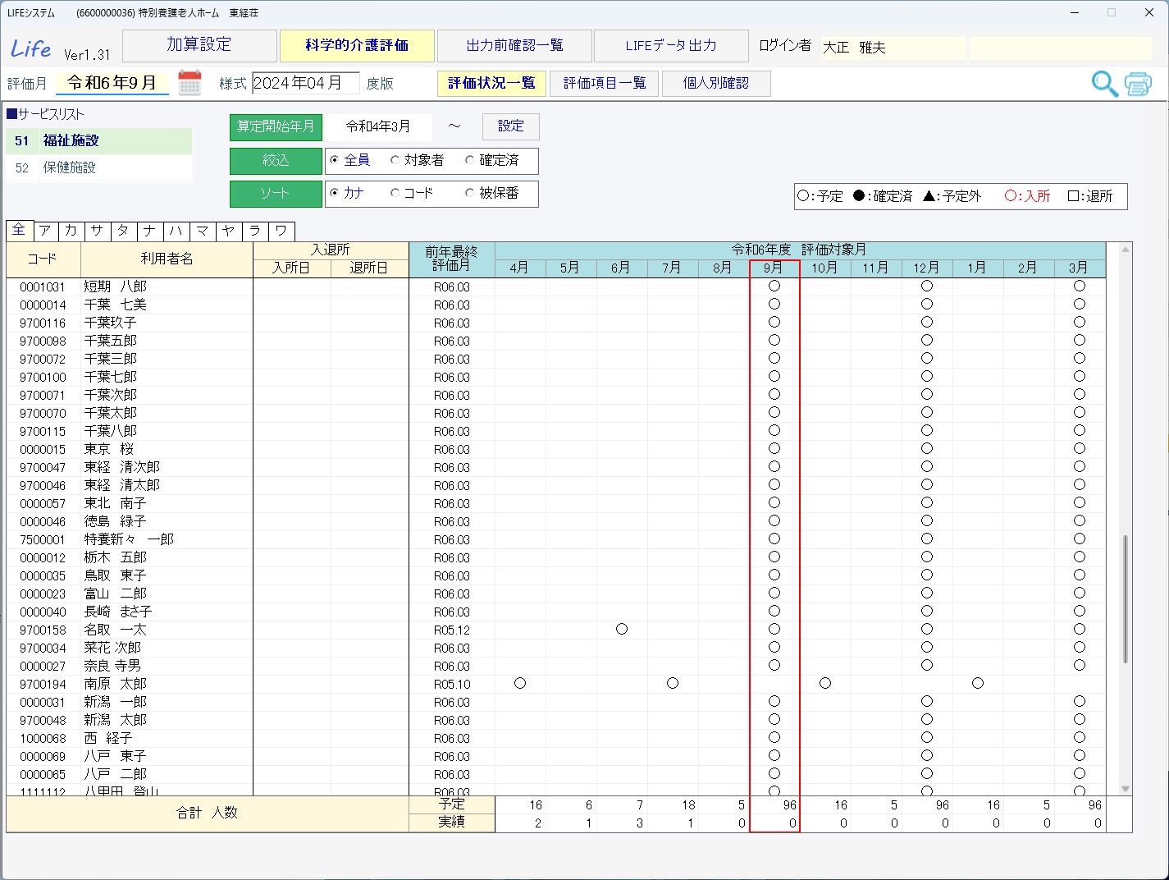The height and width of the screenshot is (880, 1169).
Task: Switch to 科学的介護評価 tab
Action: pyautogui.click(x=357, y=45)
